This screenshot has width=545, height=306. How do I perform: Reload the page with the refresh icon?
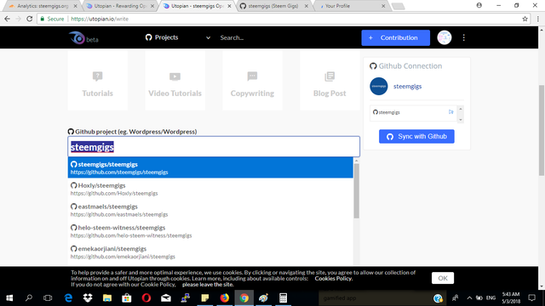(x=30, y=19)
